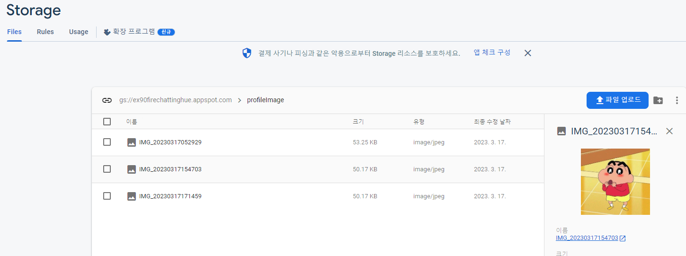Select checkbox for IMG_20230317052929
Image resolution: width=686 pixels, height=256 pixels.
pyautogui.click(x=107, y=142)
